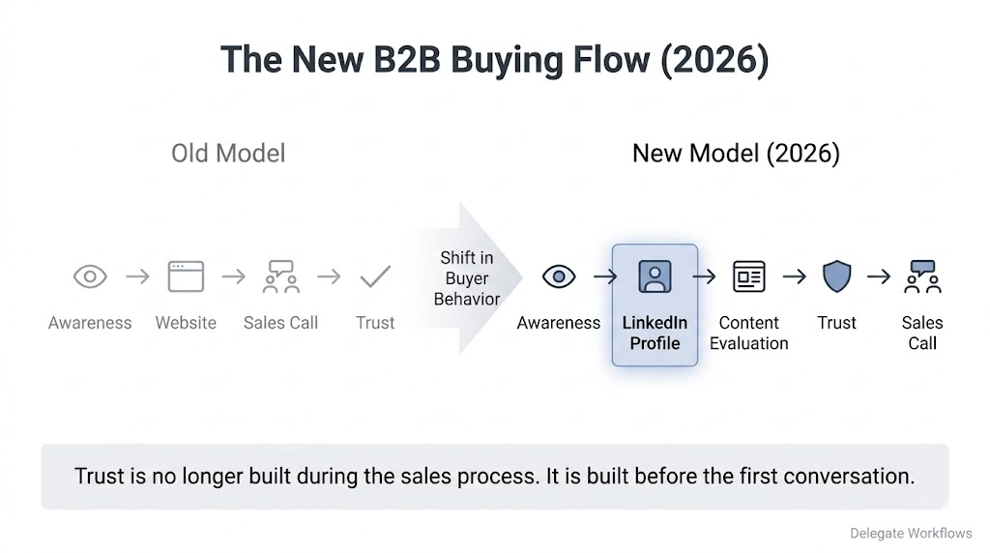Click the Content Evaluation label text
Viewport: 990px width, 553px height.
click(x=748, y=333)
